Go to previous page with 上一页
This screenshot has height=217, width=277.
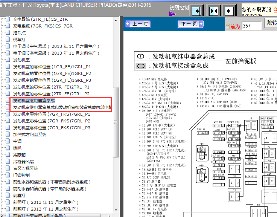(x=138, y=24)
